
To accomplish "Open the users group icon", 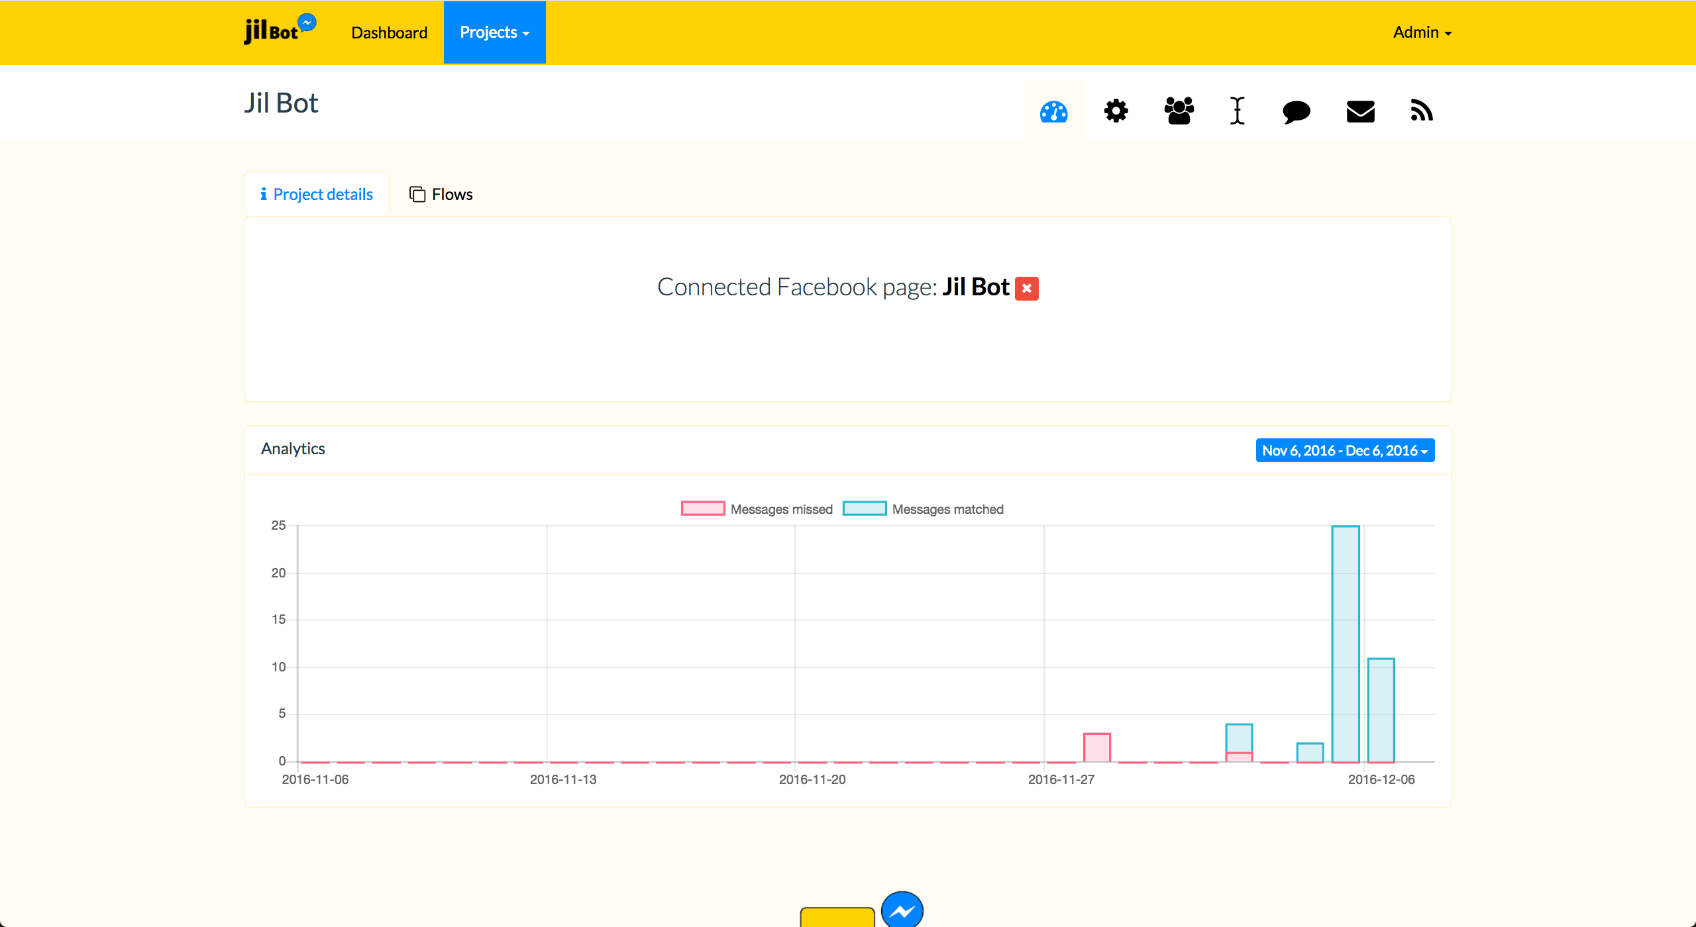I will pyautogui.click(x=1179, y=111).
